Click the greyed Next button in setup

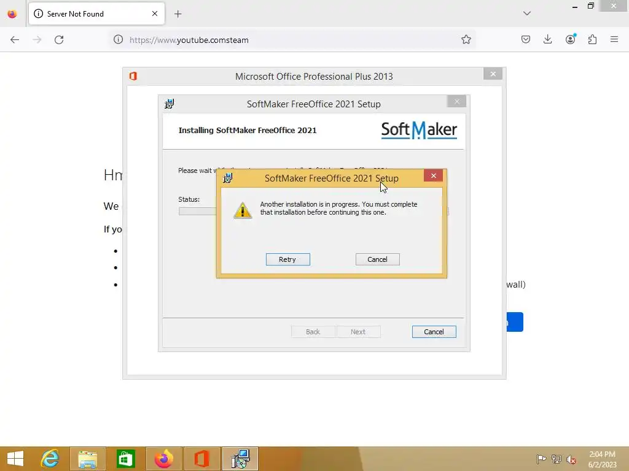click(358, 332)
